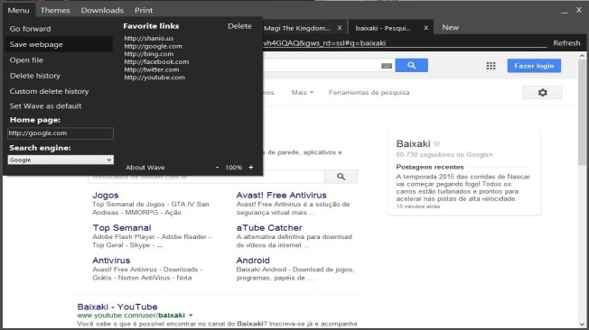Click the on-screen keyboard icon in search box

(387, 66)
